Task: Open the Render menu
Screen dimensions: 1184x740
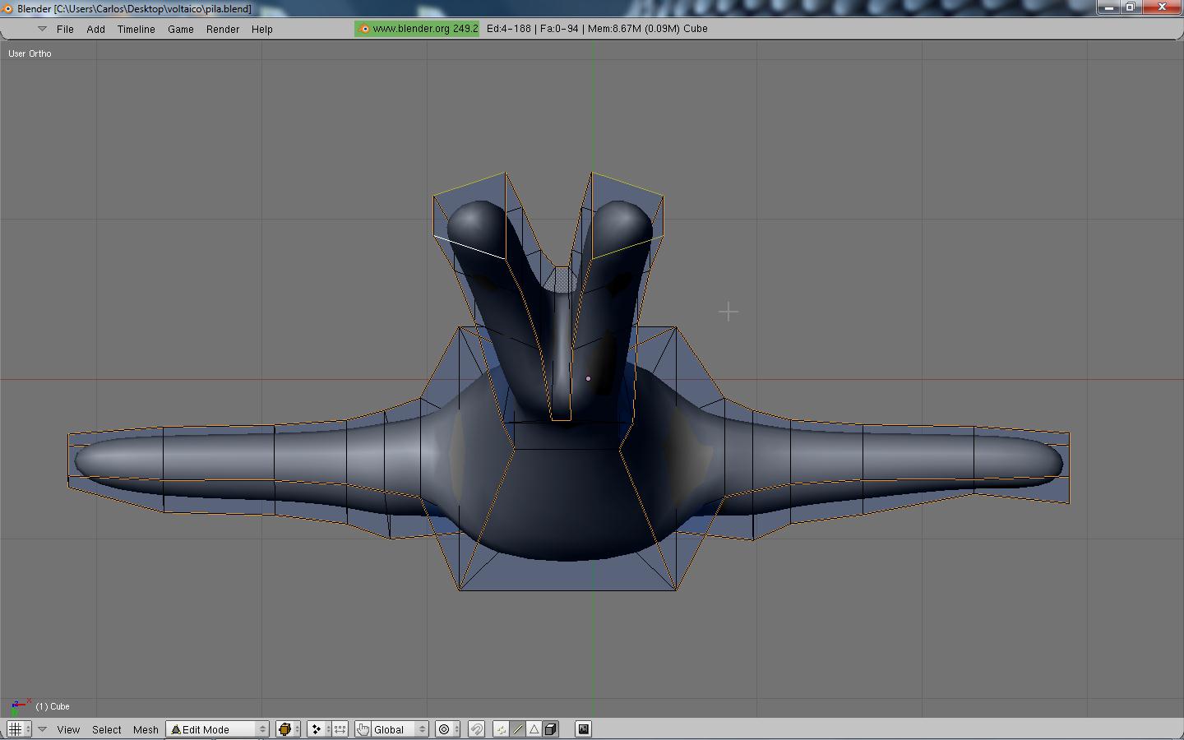Action: point(222,29)
